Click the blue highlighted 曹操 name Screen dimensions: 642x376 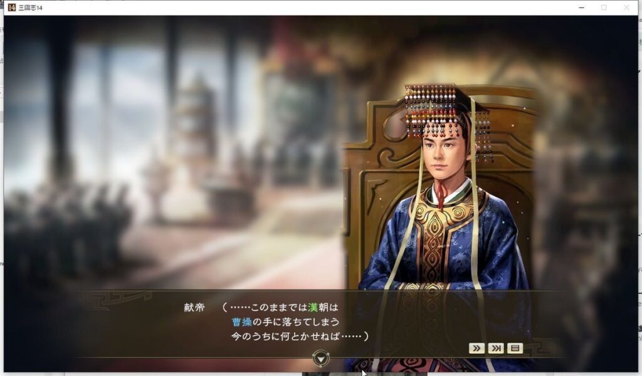[x=241, y=322]
